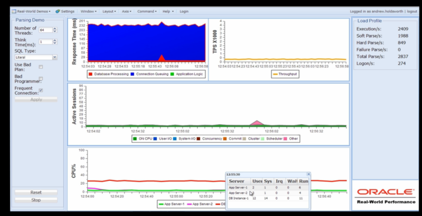The width and height of the screenshot is (422, 216).
Task: Click the Throughput legend entry
Action: click(x=285, y=74)
